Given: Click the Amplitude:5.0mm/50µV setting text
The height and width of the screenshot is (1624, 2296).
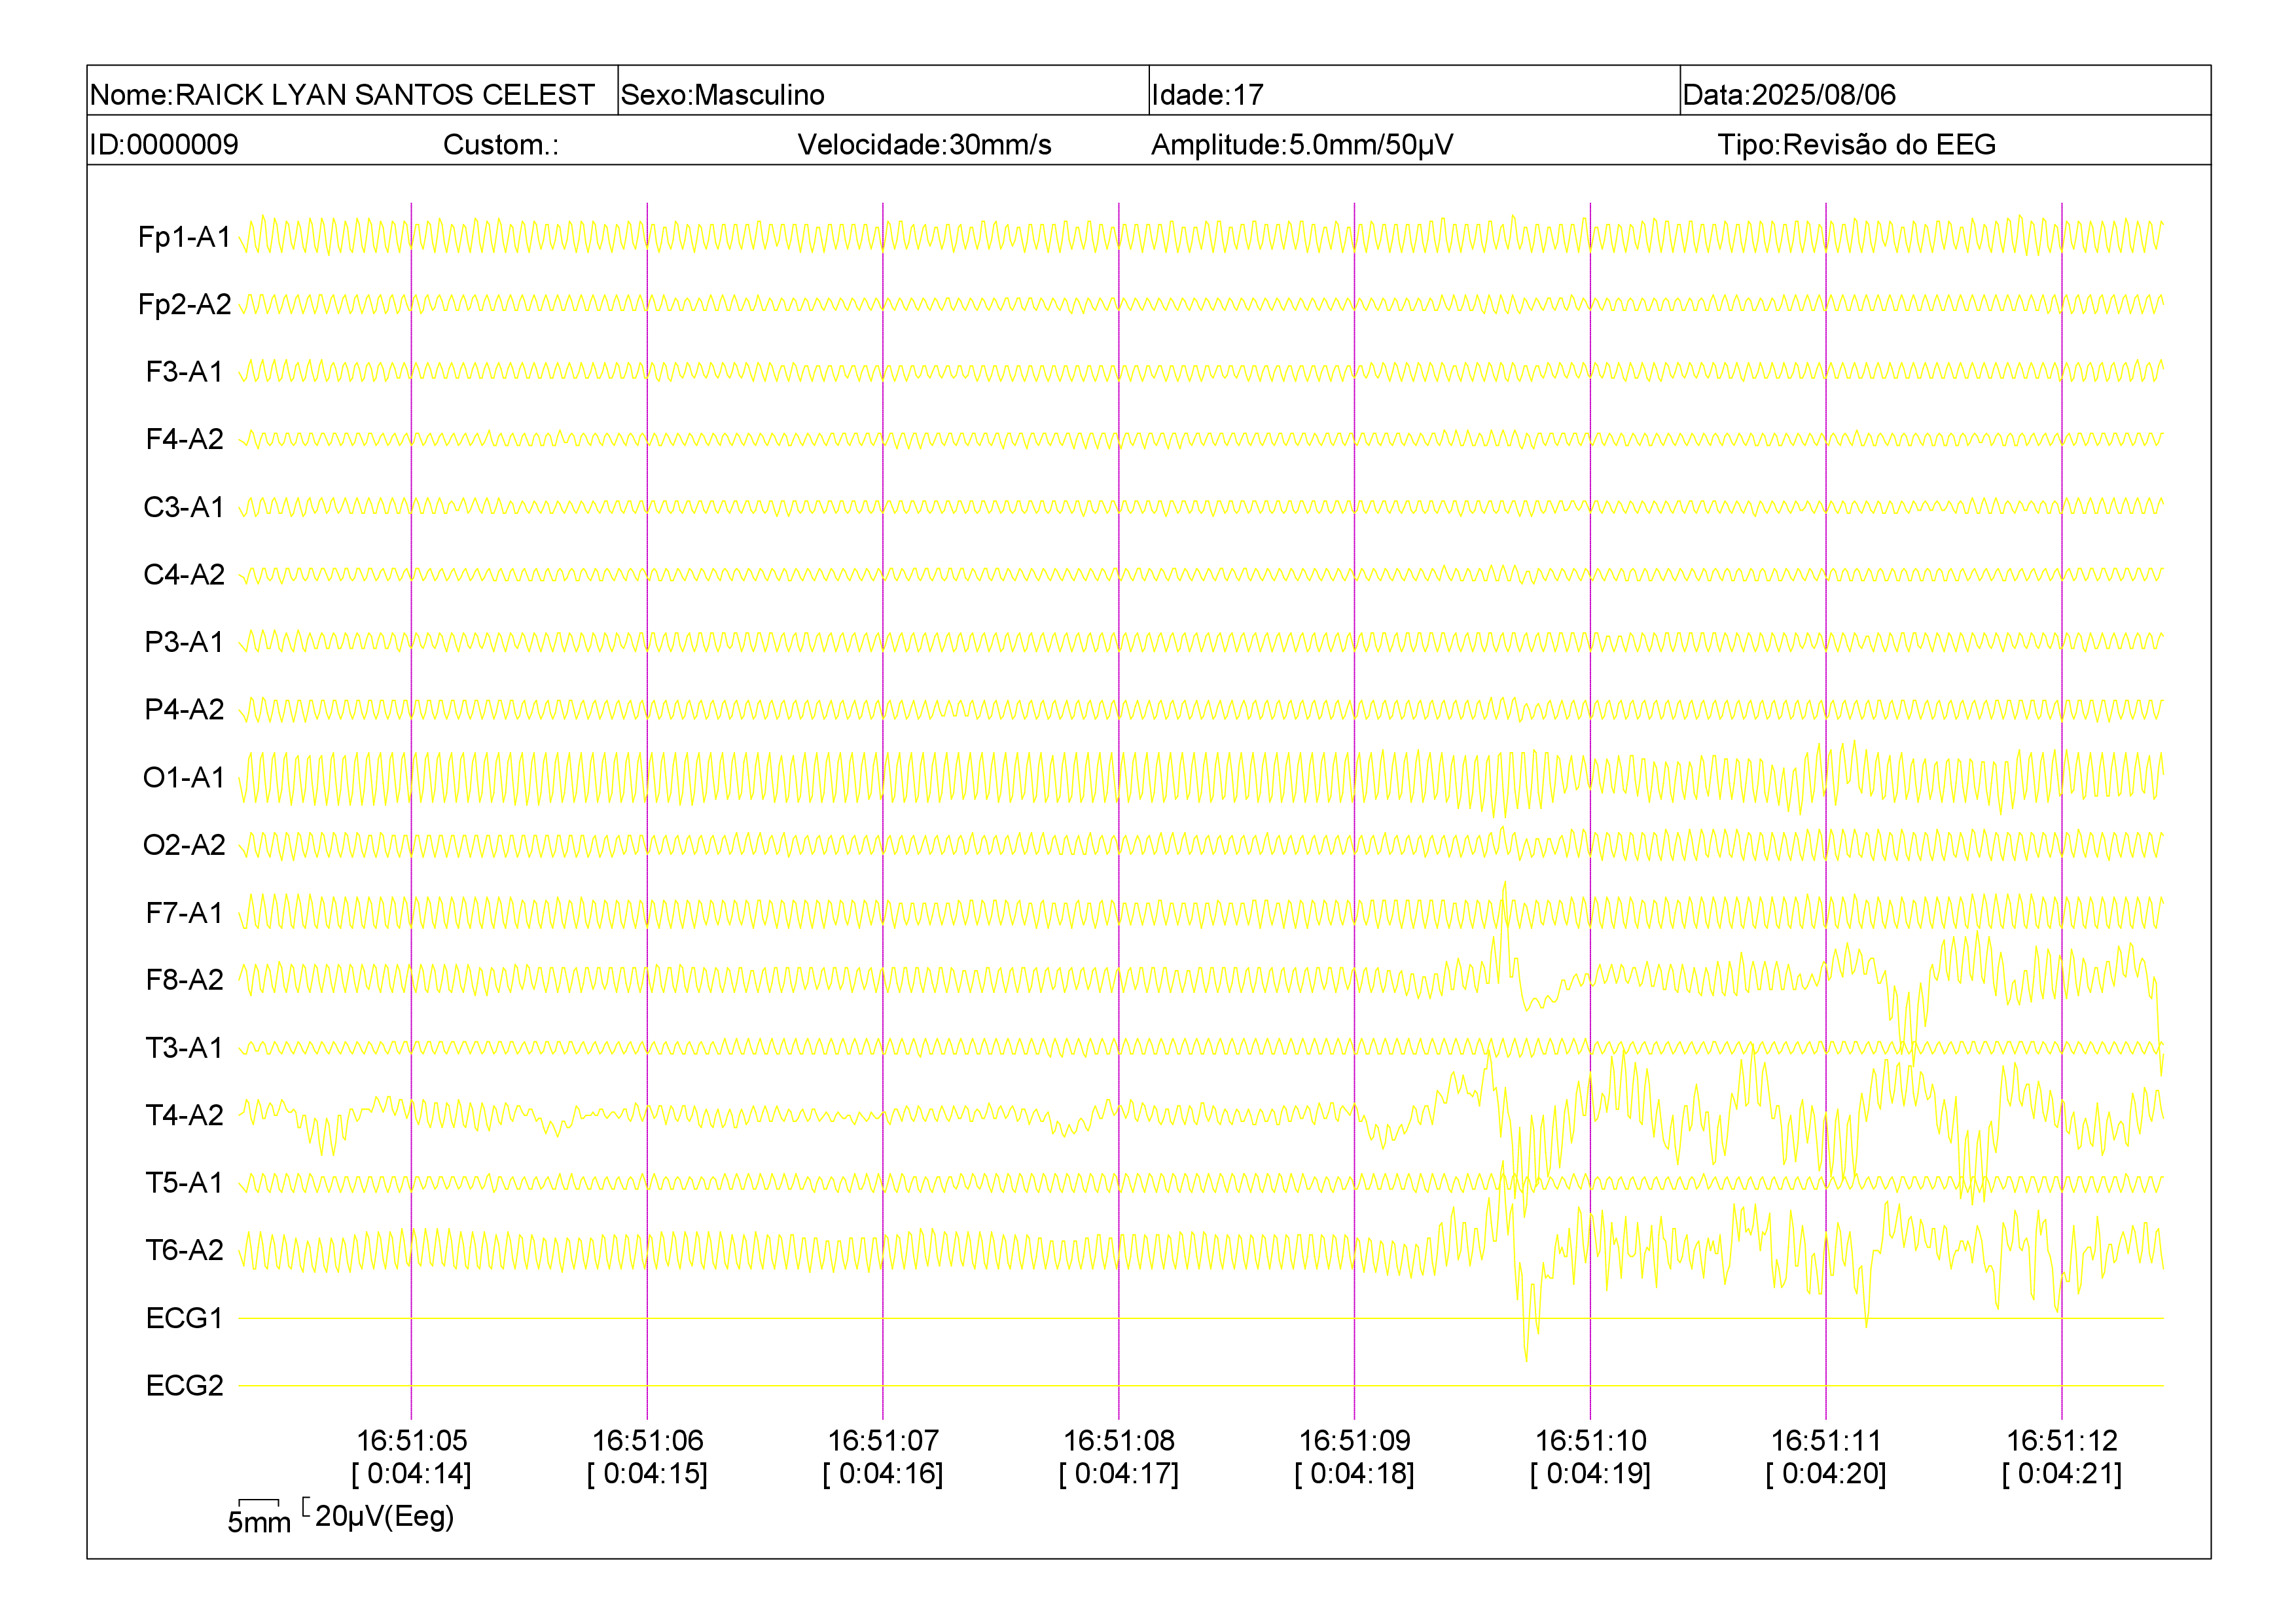Looking at the screenshot, I should coord(1302,144).
